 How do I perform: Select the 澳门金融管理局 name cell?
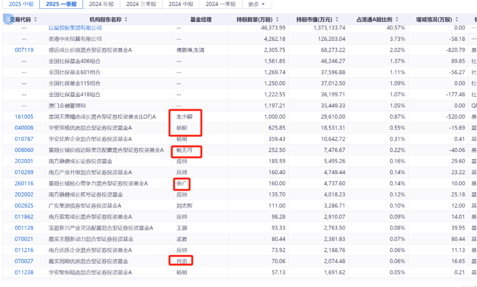coord(67,106)
